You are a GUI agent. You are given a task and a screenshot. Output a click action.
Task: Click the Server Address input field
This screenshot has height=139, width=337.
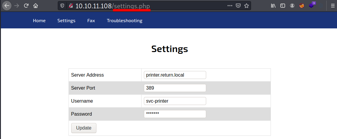pos(175,75)
